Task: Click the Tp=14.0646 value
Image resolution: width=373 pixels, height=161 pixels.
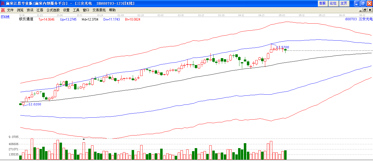Action: [x=46, y=19]
